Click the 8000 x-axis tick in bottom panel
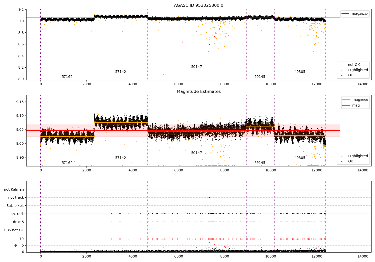 [x=225, y=257]
